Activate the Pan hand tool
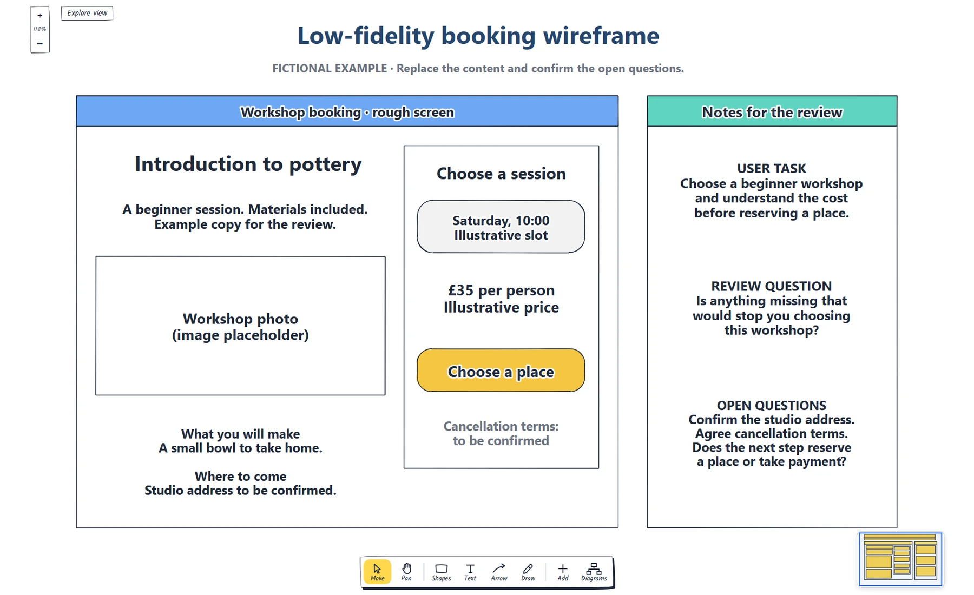 (406, 572)
